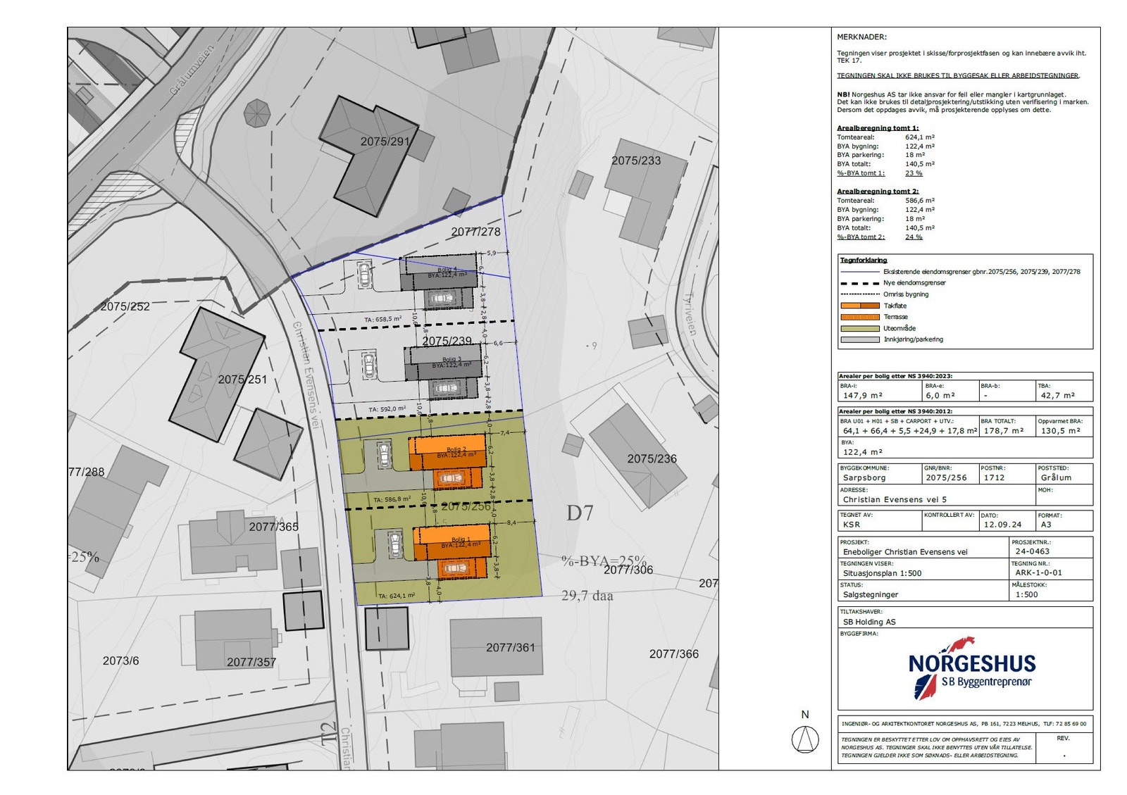1127x795 pixels.
Task: Click the '586,6 m²' Tomteareal value
Action: pyautogui.click(x=920, y=201)
